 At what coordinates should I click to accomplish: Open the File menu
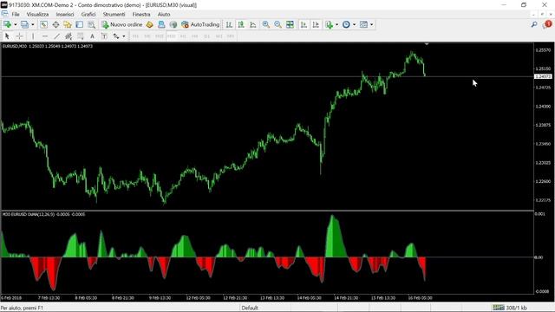16,14
